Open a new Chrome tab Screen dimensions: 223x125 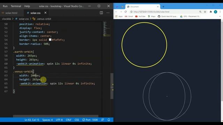tap(163, 7)
